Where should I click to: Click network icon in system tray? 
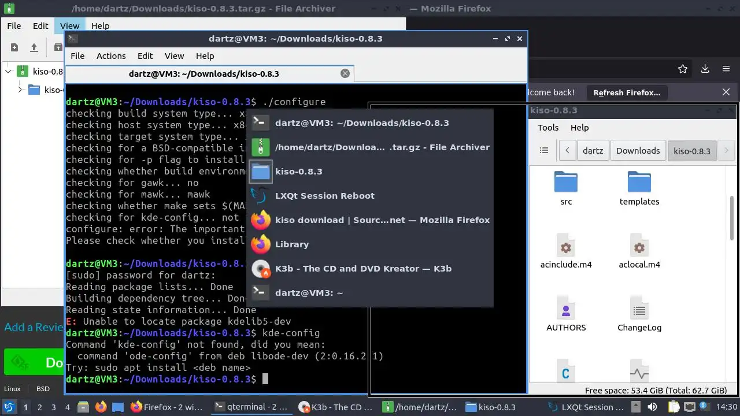[x=689, y=407]
